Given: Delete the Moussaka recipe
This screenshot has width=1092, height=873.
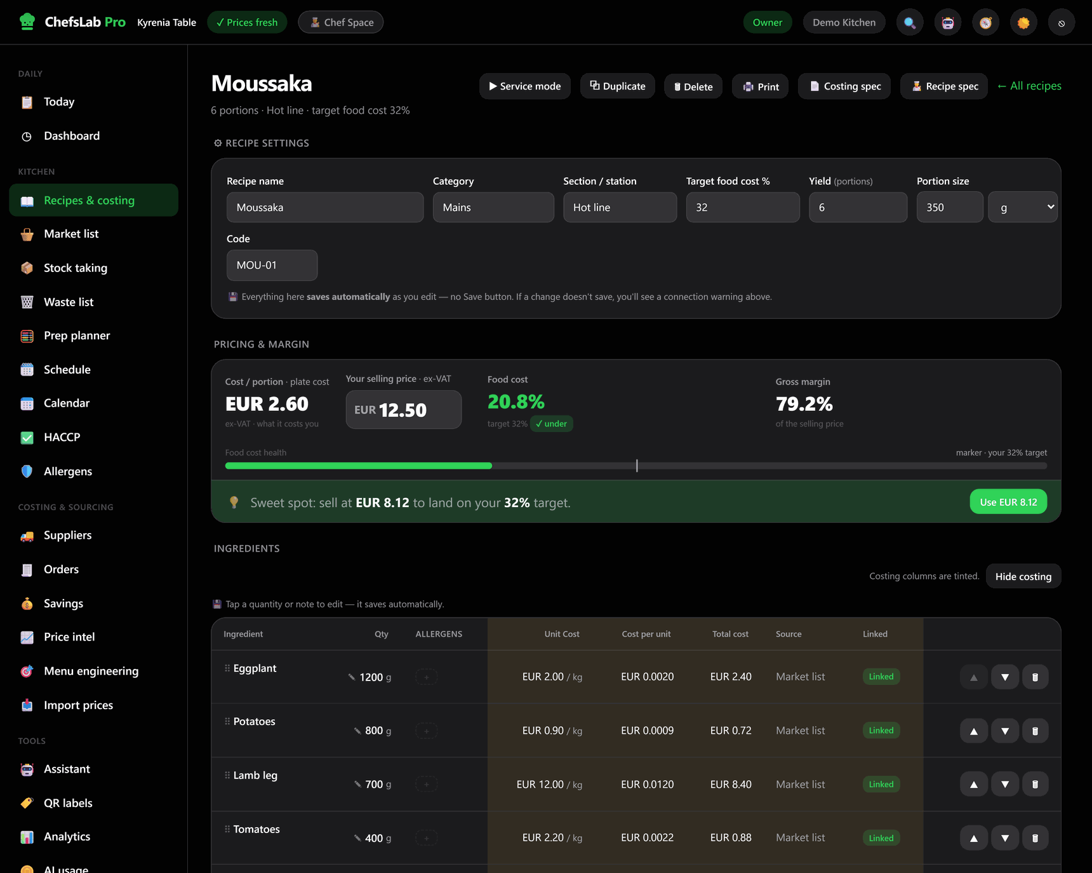Looking at the screenshot, I should 693,86.
